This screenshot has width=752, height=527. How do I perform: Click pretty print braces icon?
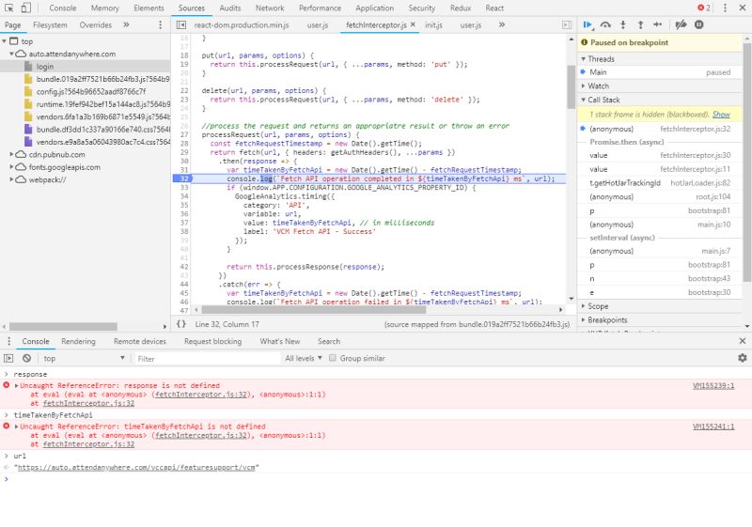[x=181, y=324]
